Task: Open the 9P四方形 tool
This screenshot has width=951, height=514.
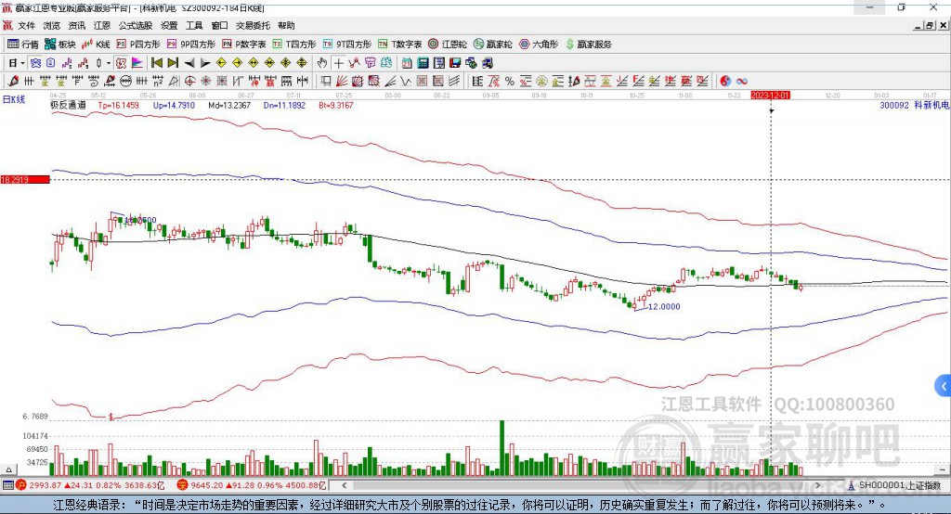Action: click(191, 45)
